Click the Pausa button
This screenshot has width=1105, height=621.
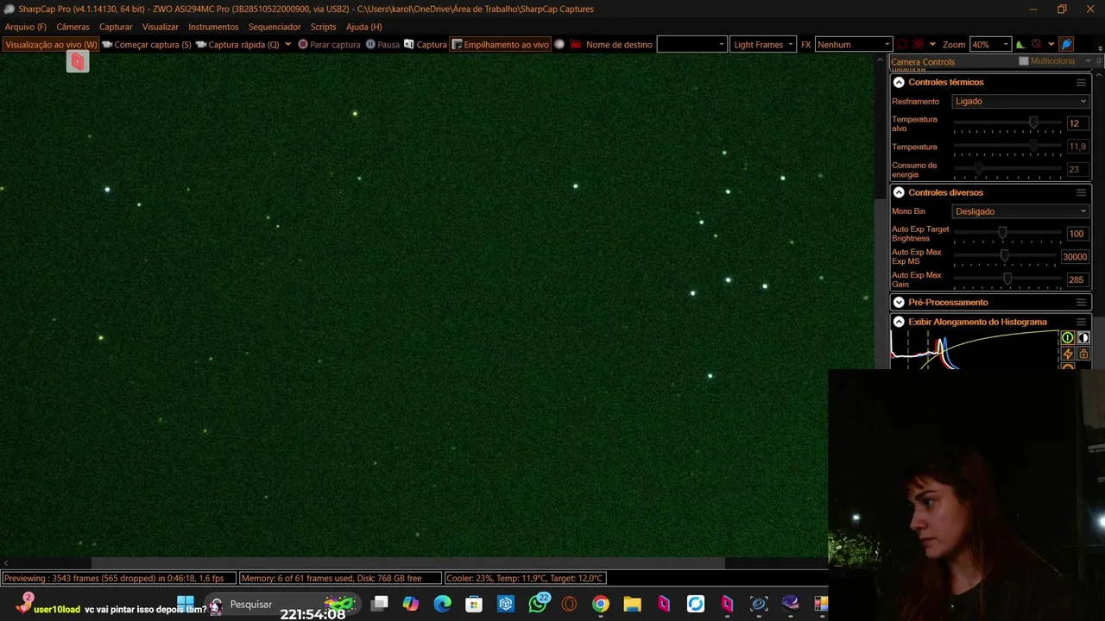point(382,44)
